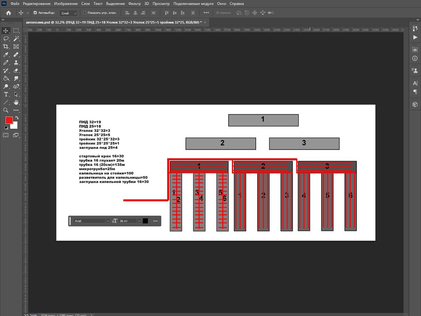421x316 pixels.
Task: Open the Справка menu
Action: 237,4
